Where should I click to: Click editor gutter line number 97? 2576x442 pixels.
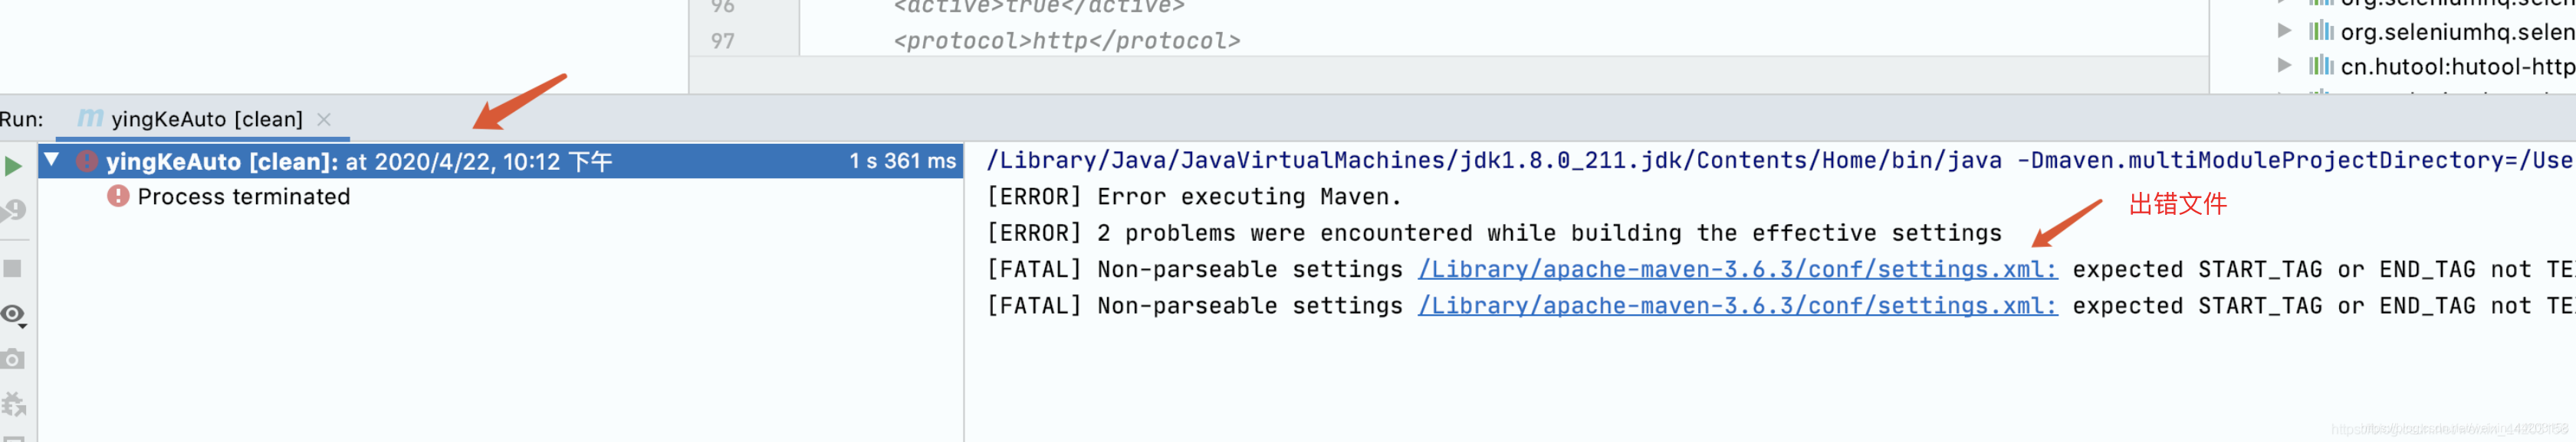pos(723,41)
